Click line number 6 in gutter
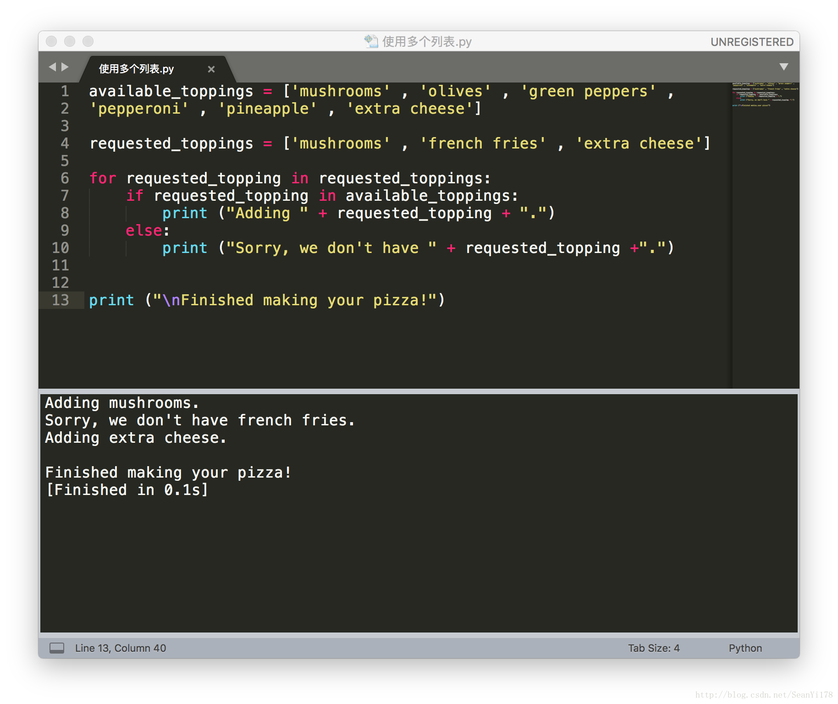 tap(65, 178)
